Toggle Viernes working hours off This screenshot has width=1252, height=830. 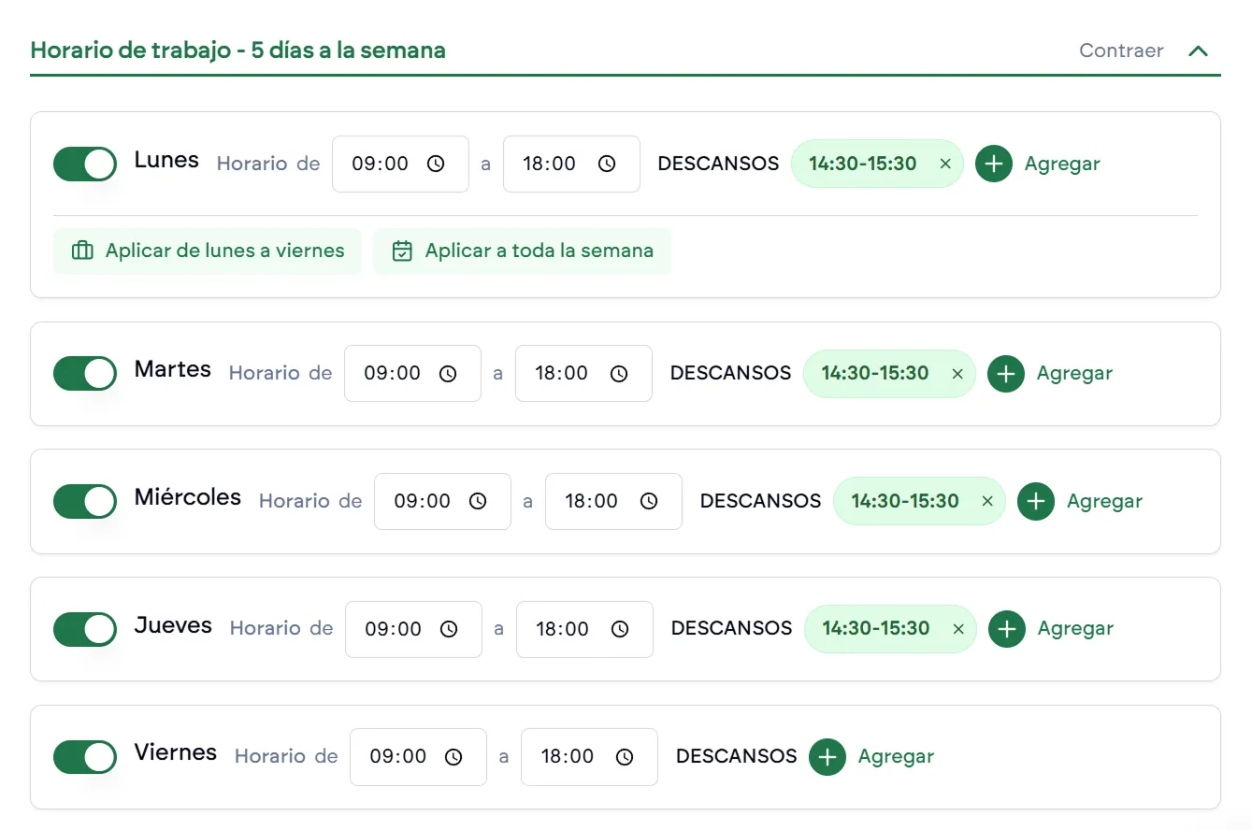pyautogui.click(x=84, y=757)
